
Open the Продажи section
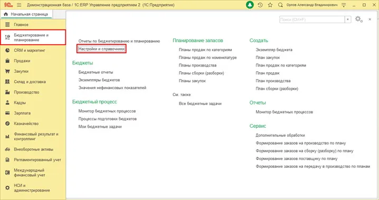point(33,61)
